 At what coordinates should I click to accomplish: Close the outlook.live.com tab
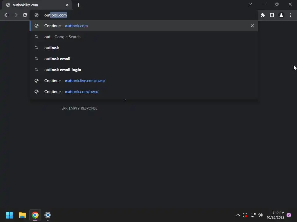67,5
